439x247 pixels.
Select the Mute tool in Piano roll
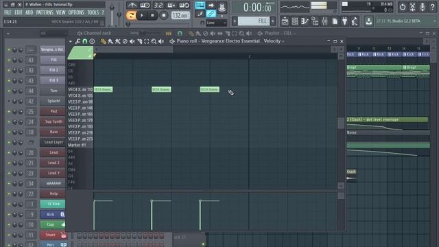[132, 41]
